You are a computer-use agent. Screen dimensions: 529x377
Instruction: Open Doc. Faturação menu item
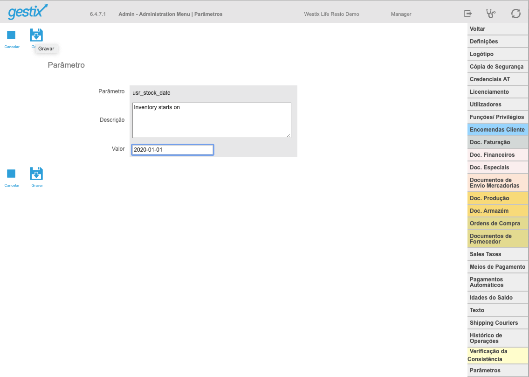pyautogui.click(x=498, y=142)
